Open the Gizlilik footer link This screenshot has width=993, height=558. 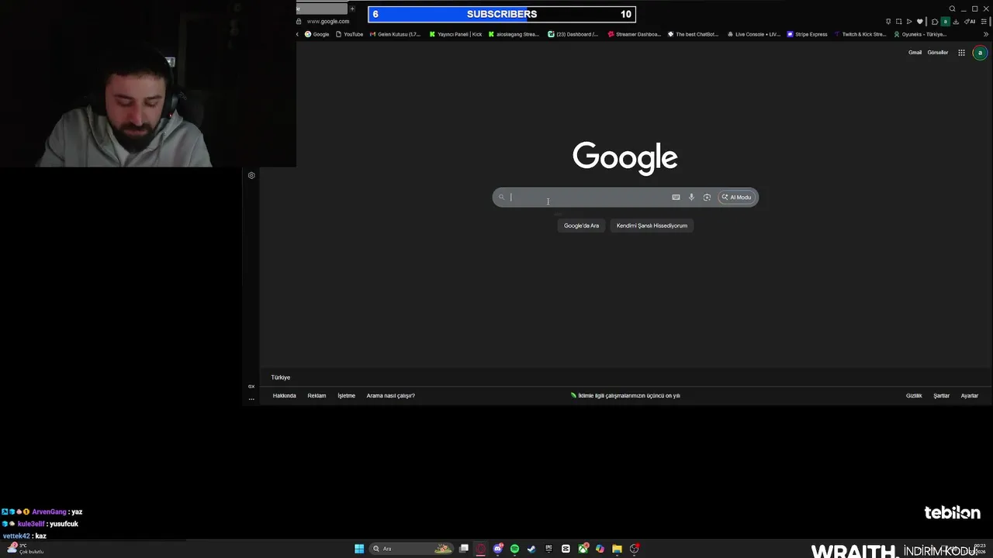(914, 396)
